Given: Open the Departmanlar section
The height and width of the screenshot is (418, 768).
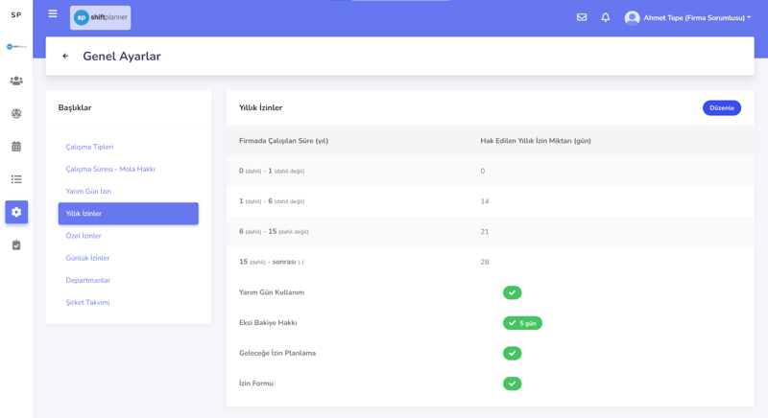Looking at the screenshot, I should pyautogui.click(x=87, y=280).
